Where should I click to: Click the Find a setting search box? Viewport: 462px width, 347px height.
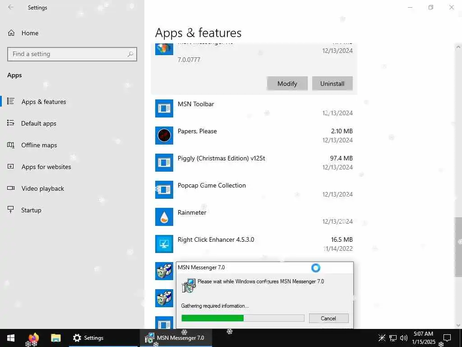(x=72, y=54)
